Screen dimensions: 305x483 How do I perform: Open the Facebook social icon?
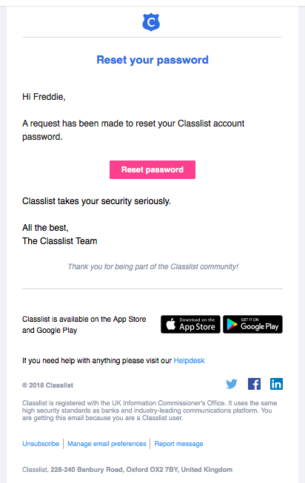pos(254,384)
